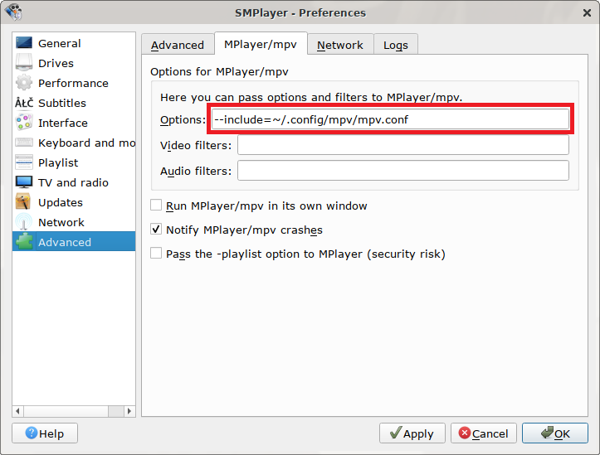Focus the Audio filters field
Screen dimensions: 600x455
403,171
